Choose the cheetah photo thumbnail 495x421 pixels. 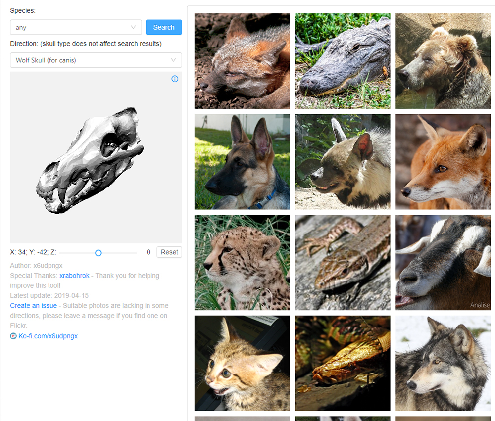242,262
